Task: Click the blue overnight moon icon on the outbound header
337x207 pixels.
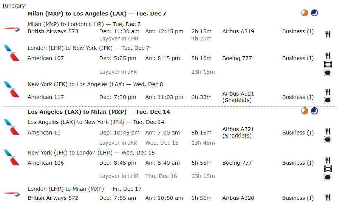Action: click(x=314, y=13)
